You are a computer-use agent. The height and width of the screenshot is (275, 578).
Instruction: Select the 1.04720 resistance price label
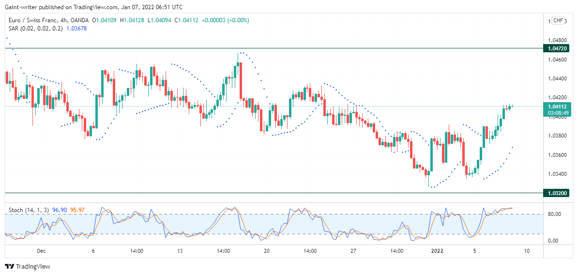tap(557, 48)
